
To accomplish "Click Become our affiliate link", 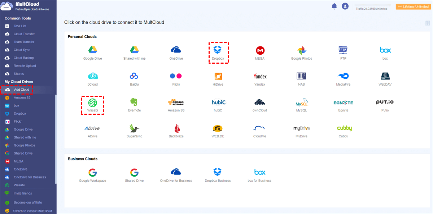I will 28,202.
